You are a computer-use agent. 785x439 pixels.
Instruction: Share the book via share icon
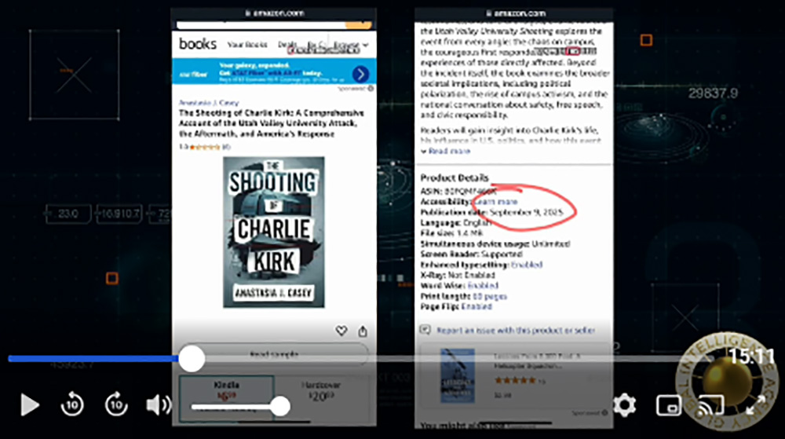coord(363,331)
